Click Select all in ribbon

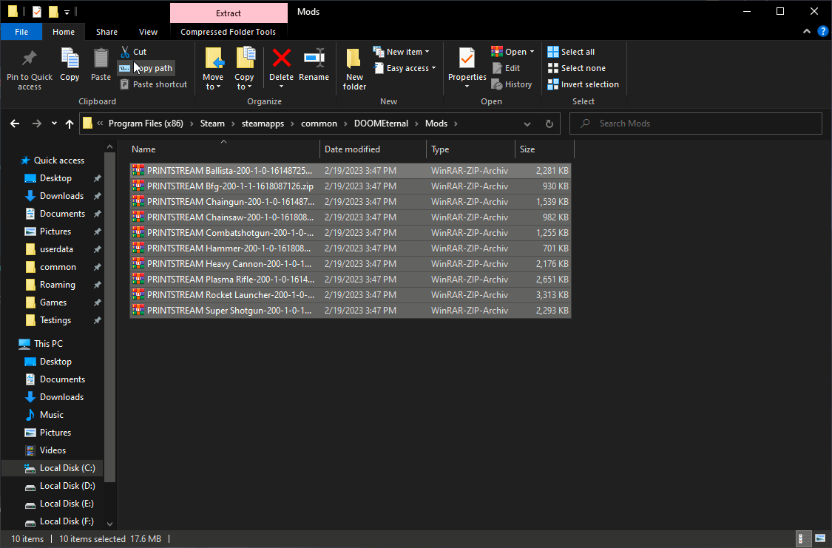pos(572,52)
